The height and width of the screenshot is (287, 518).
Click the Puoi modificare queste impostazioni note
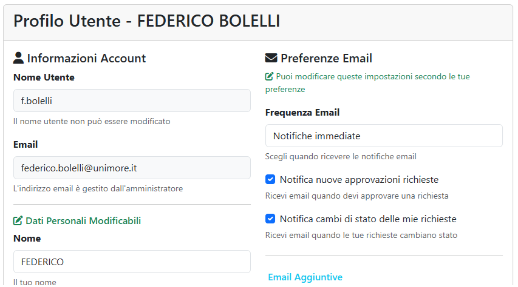(372, 77)
